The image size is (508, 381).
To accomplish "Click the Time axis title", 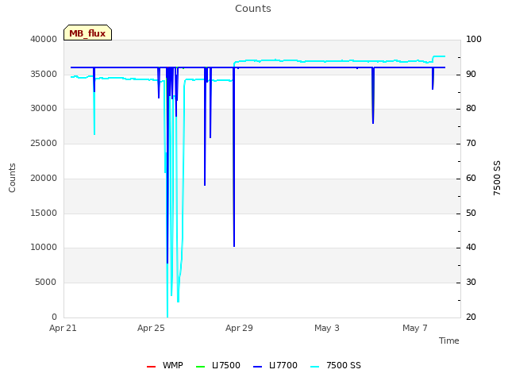I will click(x=449, y=341).
